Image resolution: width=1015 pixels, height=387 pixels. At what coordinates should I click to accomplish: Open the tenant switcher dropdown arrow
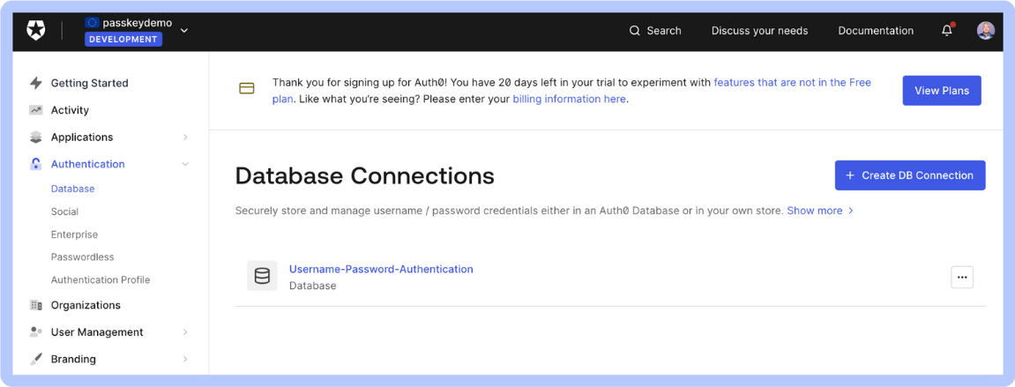184,31
